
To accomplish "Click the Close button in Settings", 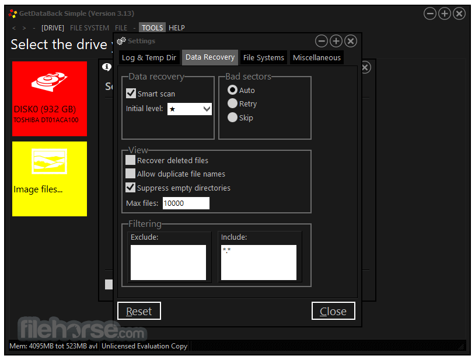I will (x=333, y=310).
